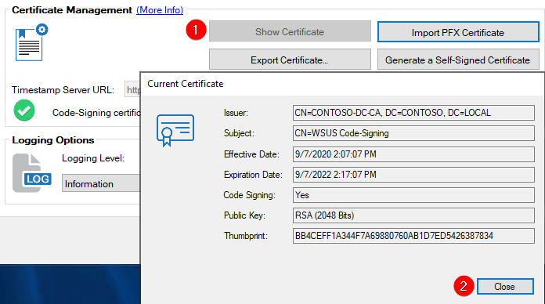Click the Code Signing label
Screen dimensions: 545x304
click(x=250, y=195)
